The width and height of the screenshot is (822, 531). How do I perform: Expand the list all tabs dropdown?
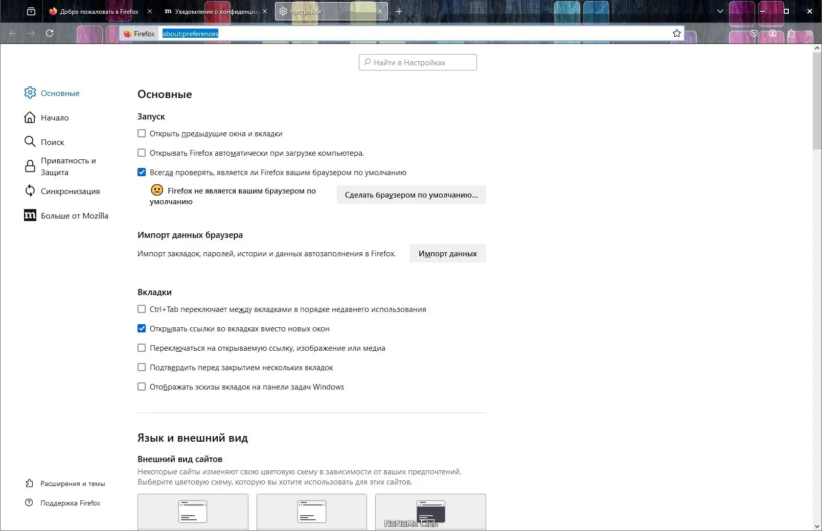(720, 11)
